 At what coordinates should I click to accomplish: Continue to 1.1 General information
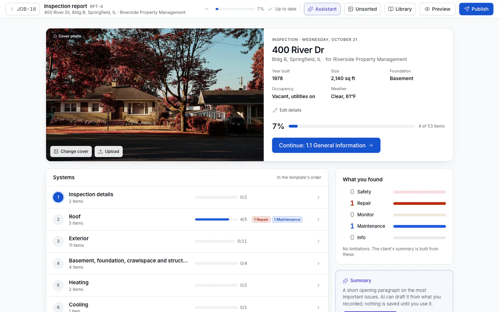pos(326,145)
